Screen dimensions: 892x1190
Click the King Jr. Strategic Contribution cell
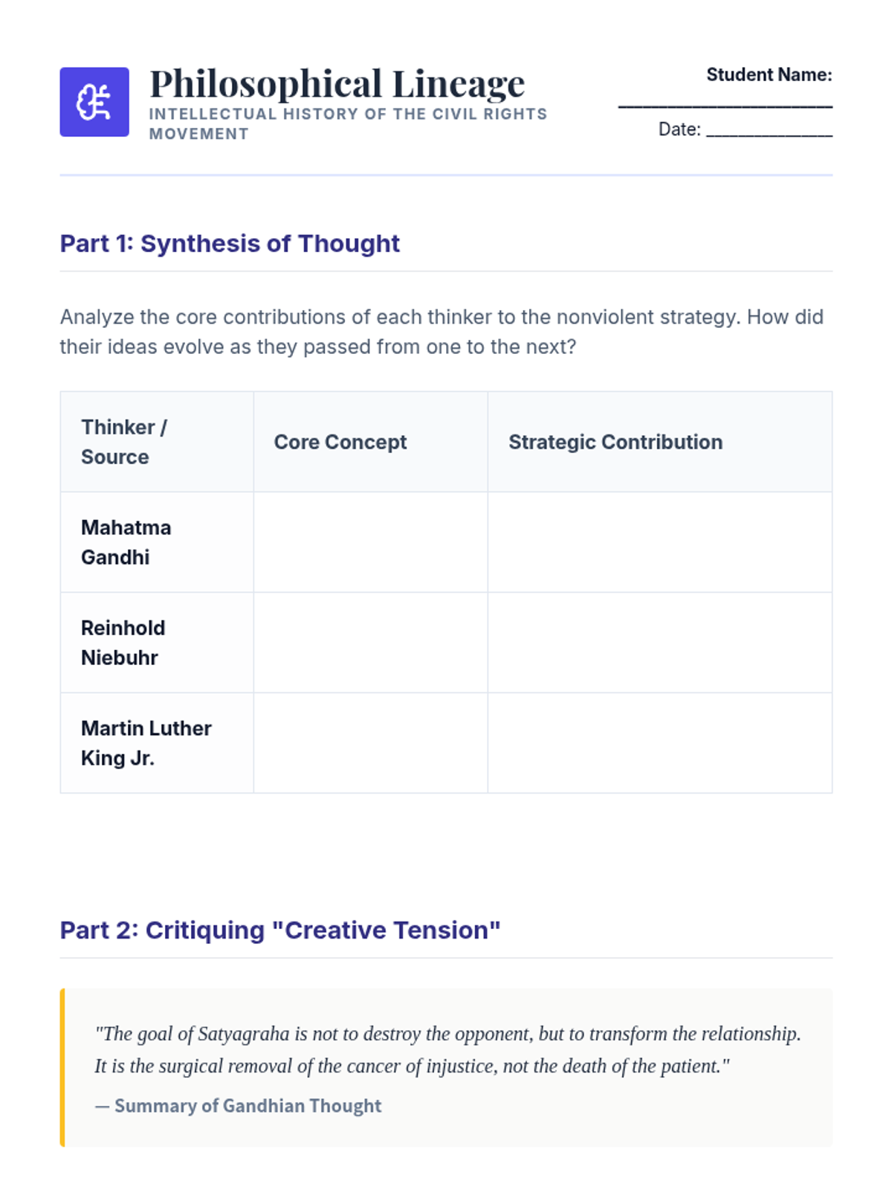pyautogui.click(x=660, y=743)
